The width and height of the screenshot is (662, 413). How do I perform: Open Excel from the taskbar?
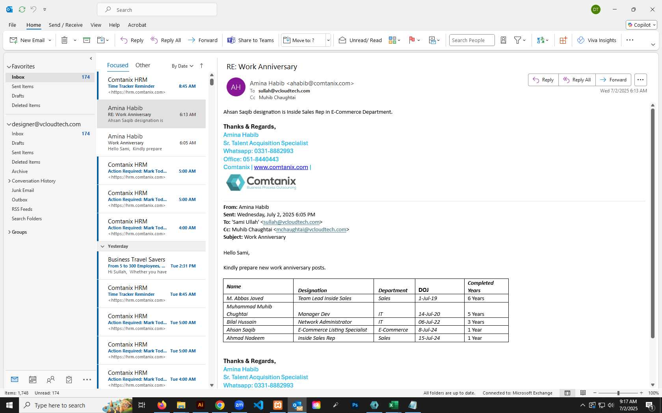[x=393, y=405]
